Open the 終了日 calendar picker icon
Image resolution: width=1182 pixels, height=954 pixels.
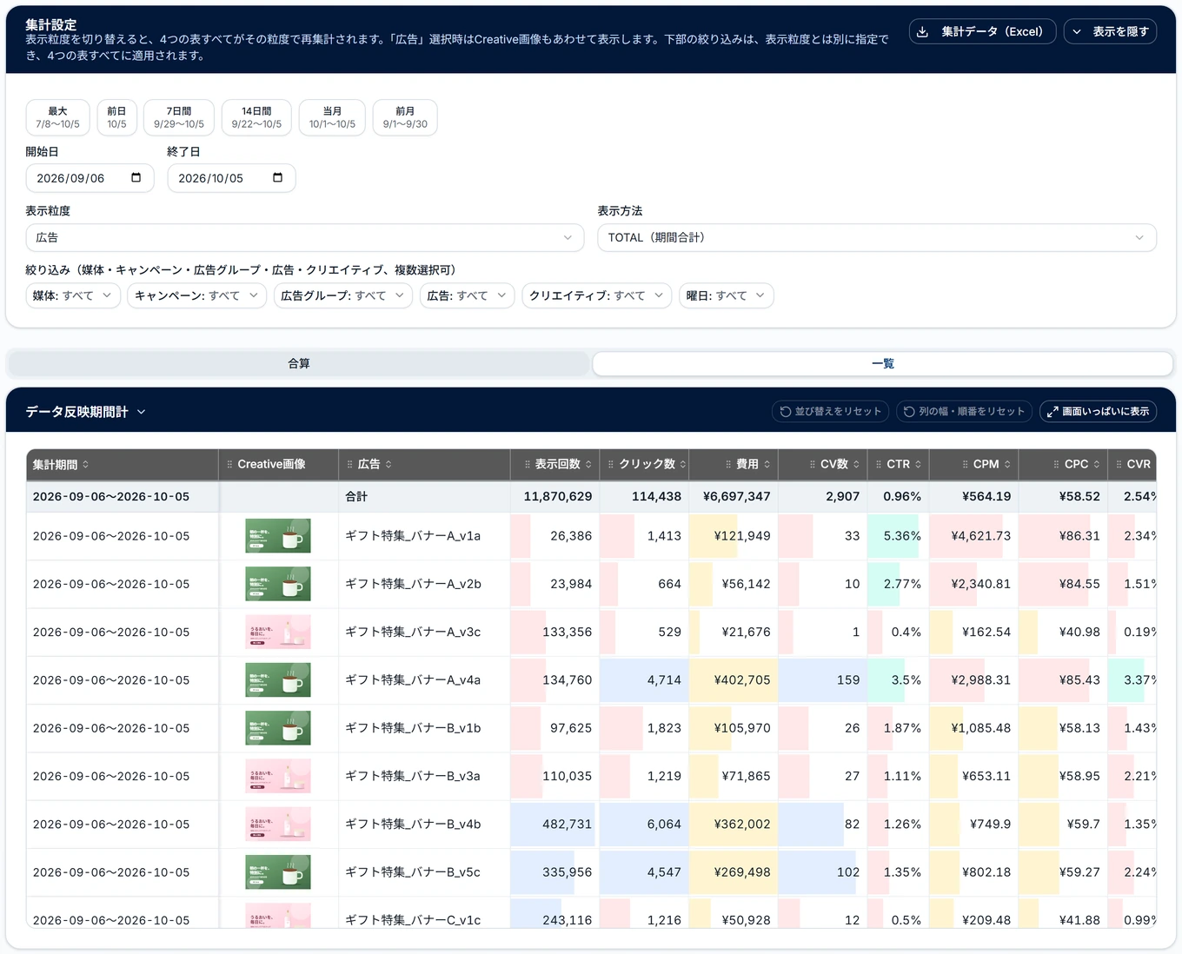pyautogui.click(x=277, y=178)
